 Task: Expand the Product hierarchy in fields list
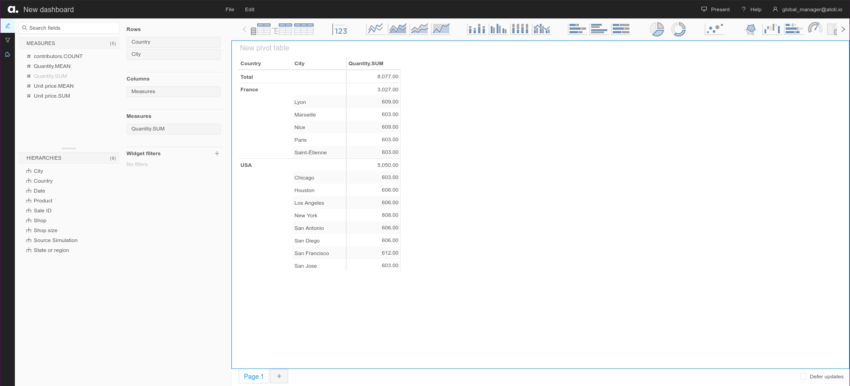click(x=43, y=201)
